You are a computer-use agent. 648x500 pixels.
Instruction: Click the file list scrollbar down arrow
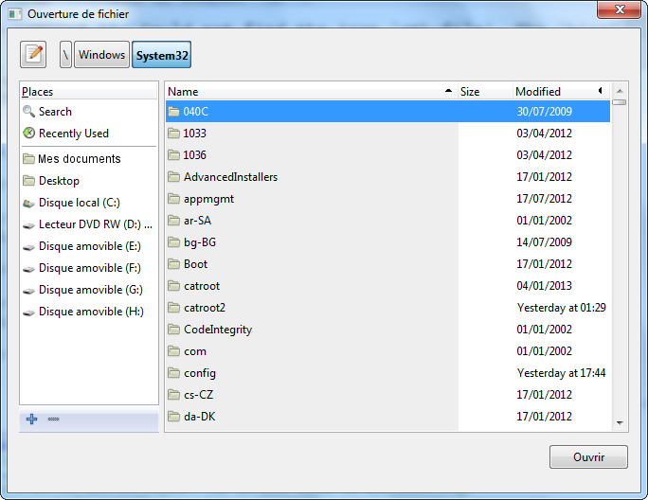620,423
